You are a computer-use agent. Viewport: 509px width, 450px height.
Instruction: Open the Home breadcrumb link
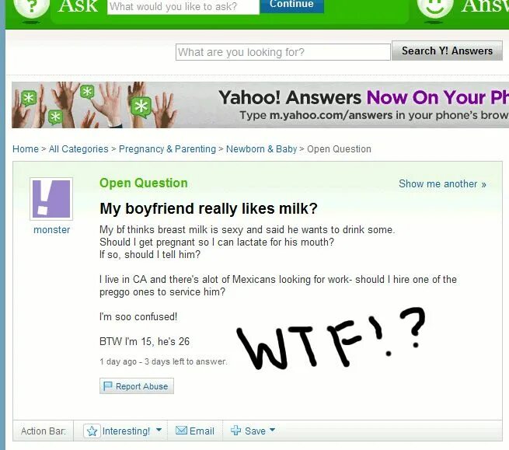pos(26,149)
